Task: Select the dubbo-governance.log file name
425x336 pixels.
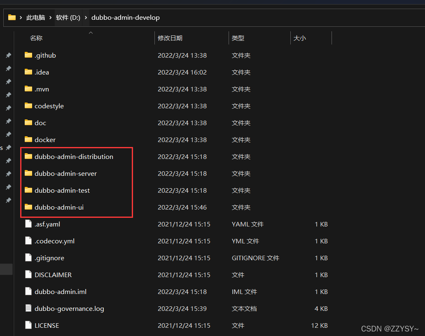Action: (x=69, y=309)
